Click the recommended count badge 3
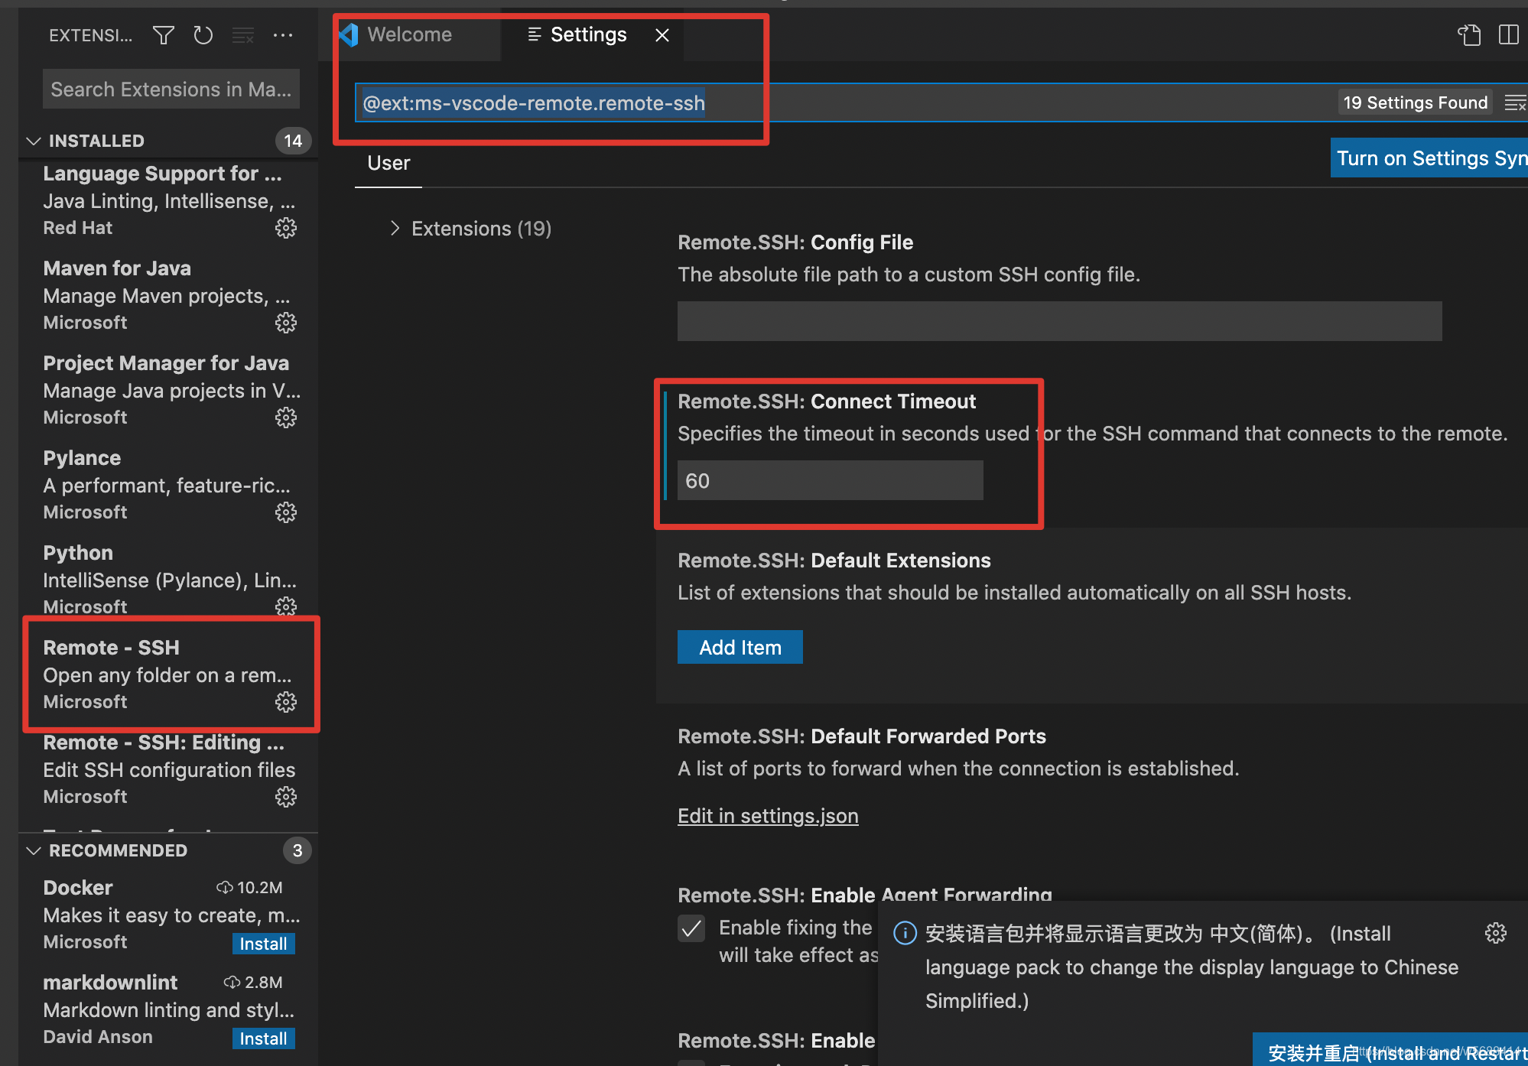The image size is (1528, 1066). tap(297, 850)
